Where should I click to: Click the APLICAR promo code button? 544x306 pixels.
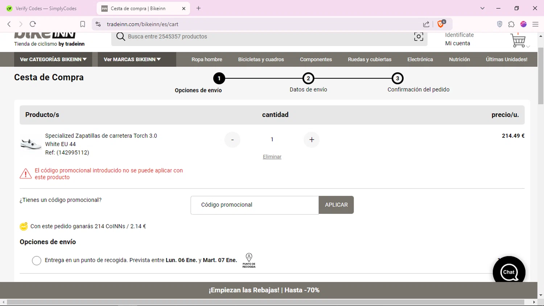[336, 205]
